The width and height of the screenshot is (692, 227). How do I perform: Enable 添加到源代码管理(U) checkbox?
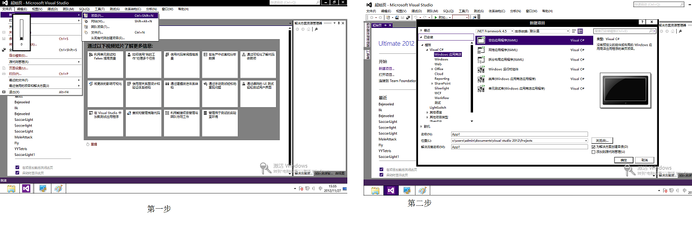(x=593, y=152)
